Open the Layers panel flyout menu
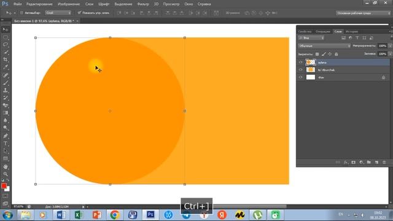This screenshot has height=221, width=393. pos(391,31)
